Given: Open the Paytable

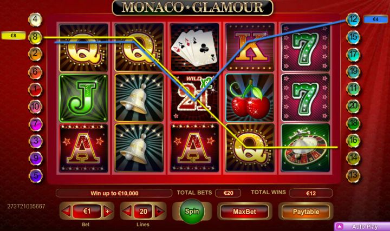Looking at the screenshot, I should (x=305, y=212).
